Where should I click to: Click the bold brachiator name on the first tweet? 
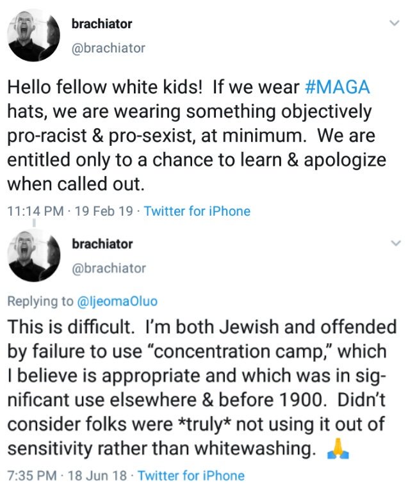(102, 24)
